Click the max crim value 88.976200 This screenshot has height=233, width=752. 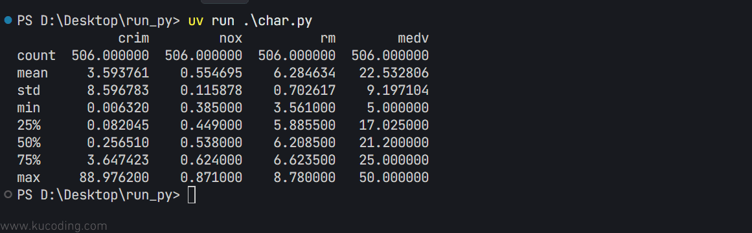(x=114, y=177)
